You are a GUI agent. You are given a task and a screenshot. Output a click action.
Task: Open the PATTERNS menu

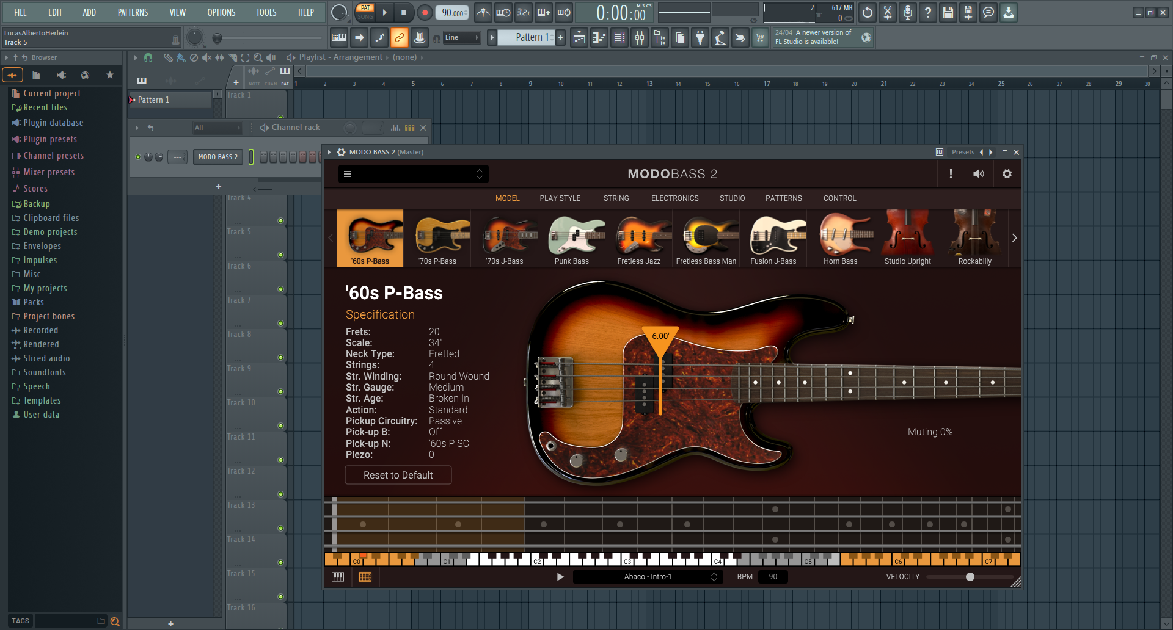tap(133, 12)
